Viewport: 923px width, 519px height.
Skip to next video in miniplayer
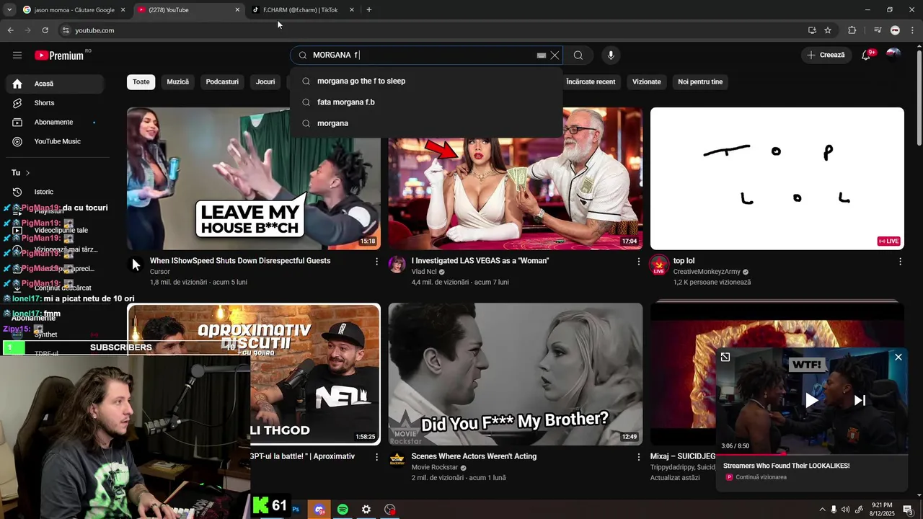[860, 400]
